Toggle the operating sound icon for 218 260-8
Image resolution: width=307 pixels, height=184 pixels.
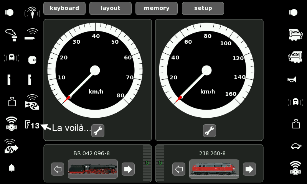coord(295,102)
